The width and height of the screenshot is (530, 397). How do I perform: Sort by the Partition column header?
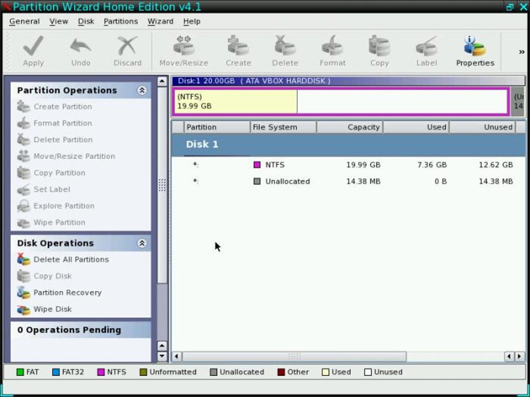click(217, 127)
